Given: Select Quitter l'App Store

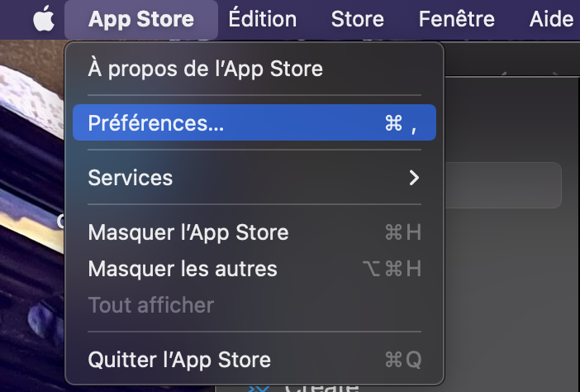Looking at the screenshot, I should (x=179, y=360).
